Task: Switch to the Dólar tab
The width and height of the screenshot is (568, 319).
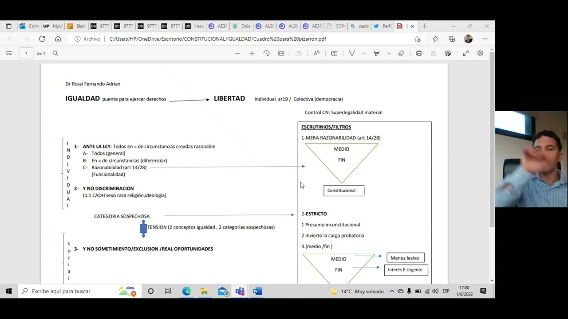Action: pos(242,26)
